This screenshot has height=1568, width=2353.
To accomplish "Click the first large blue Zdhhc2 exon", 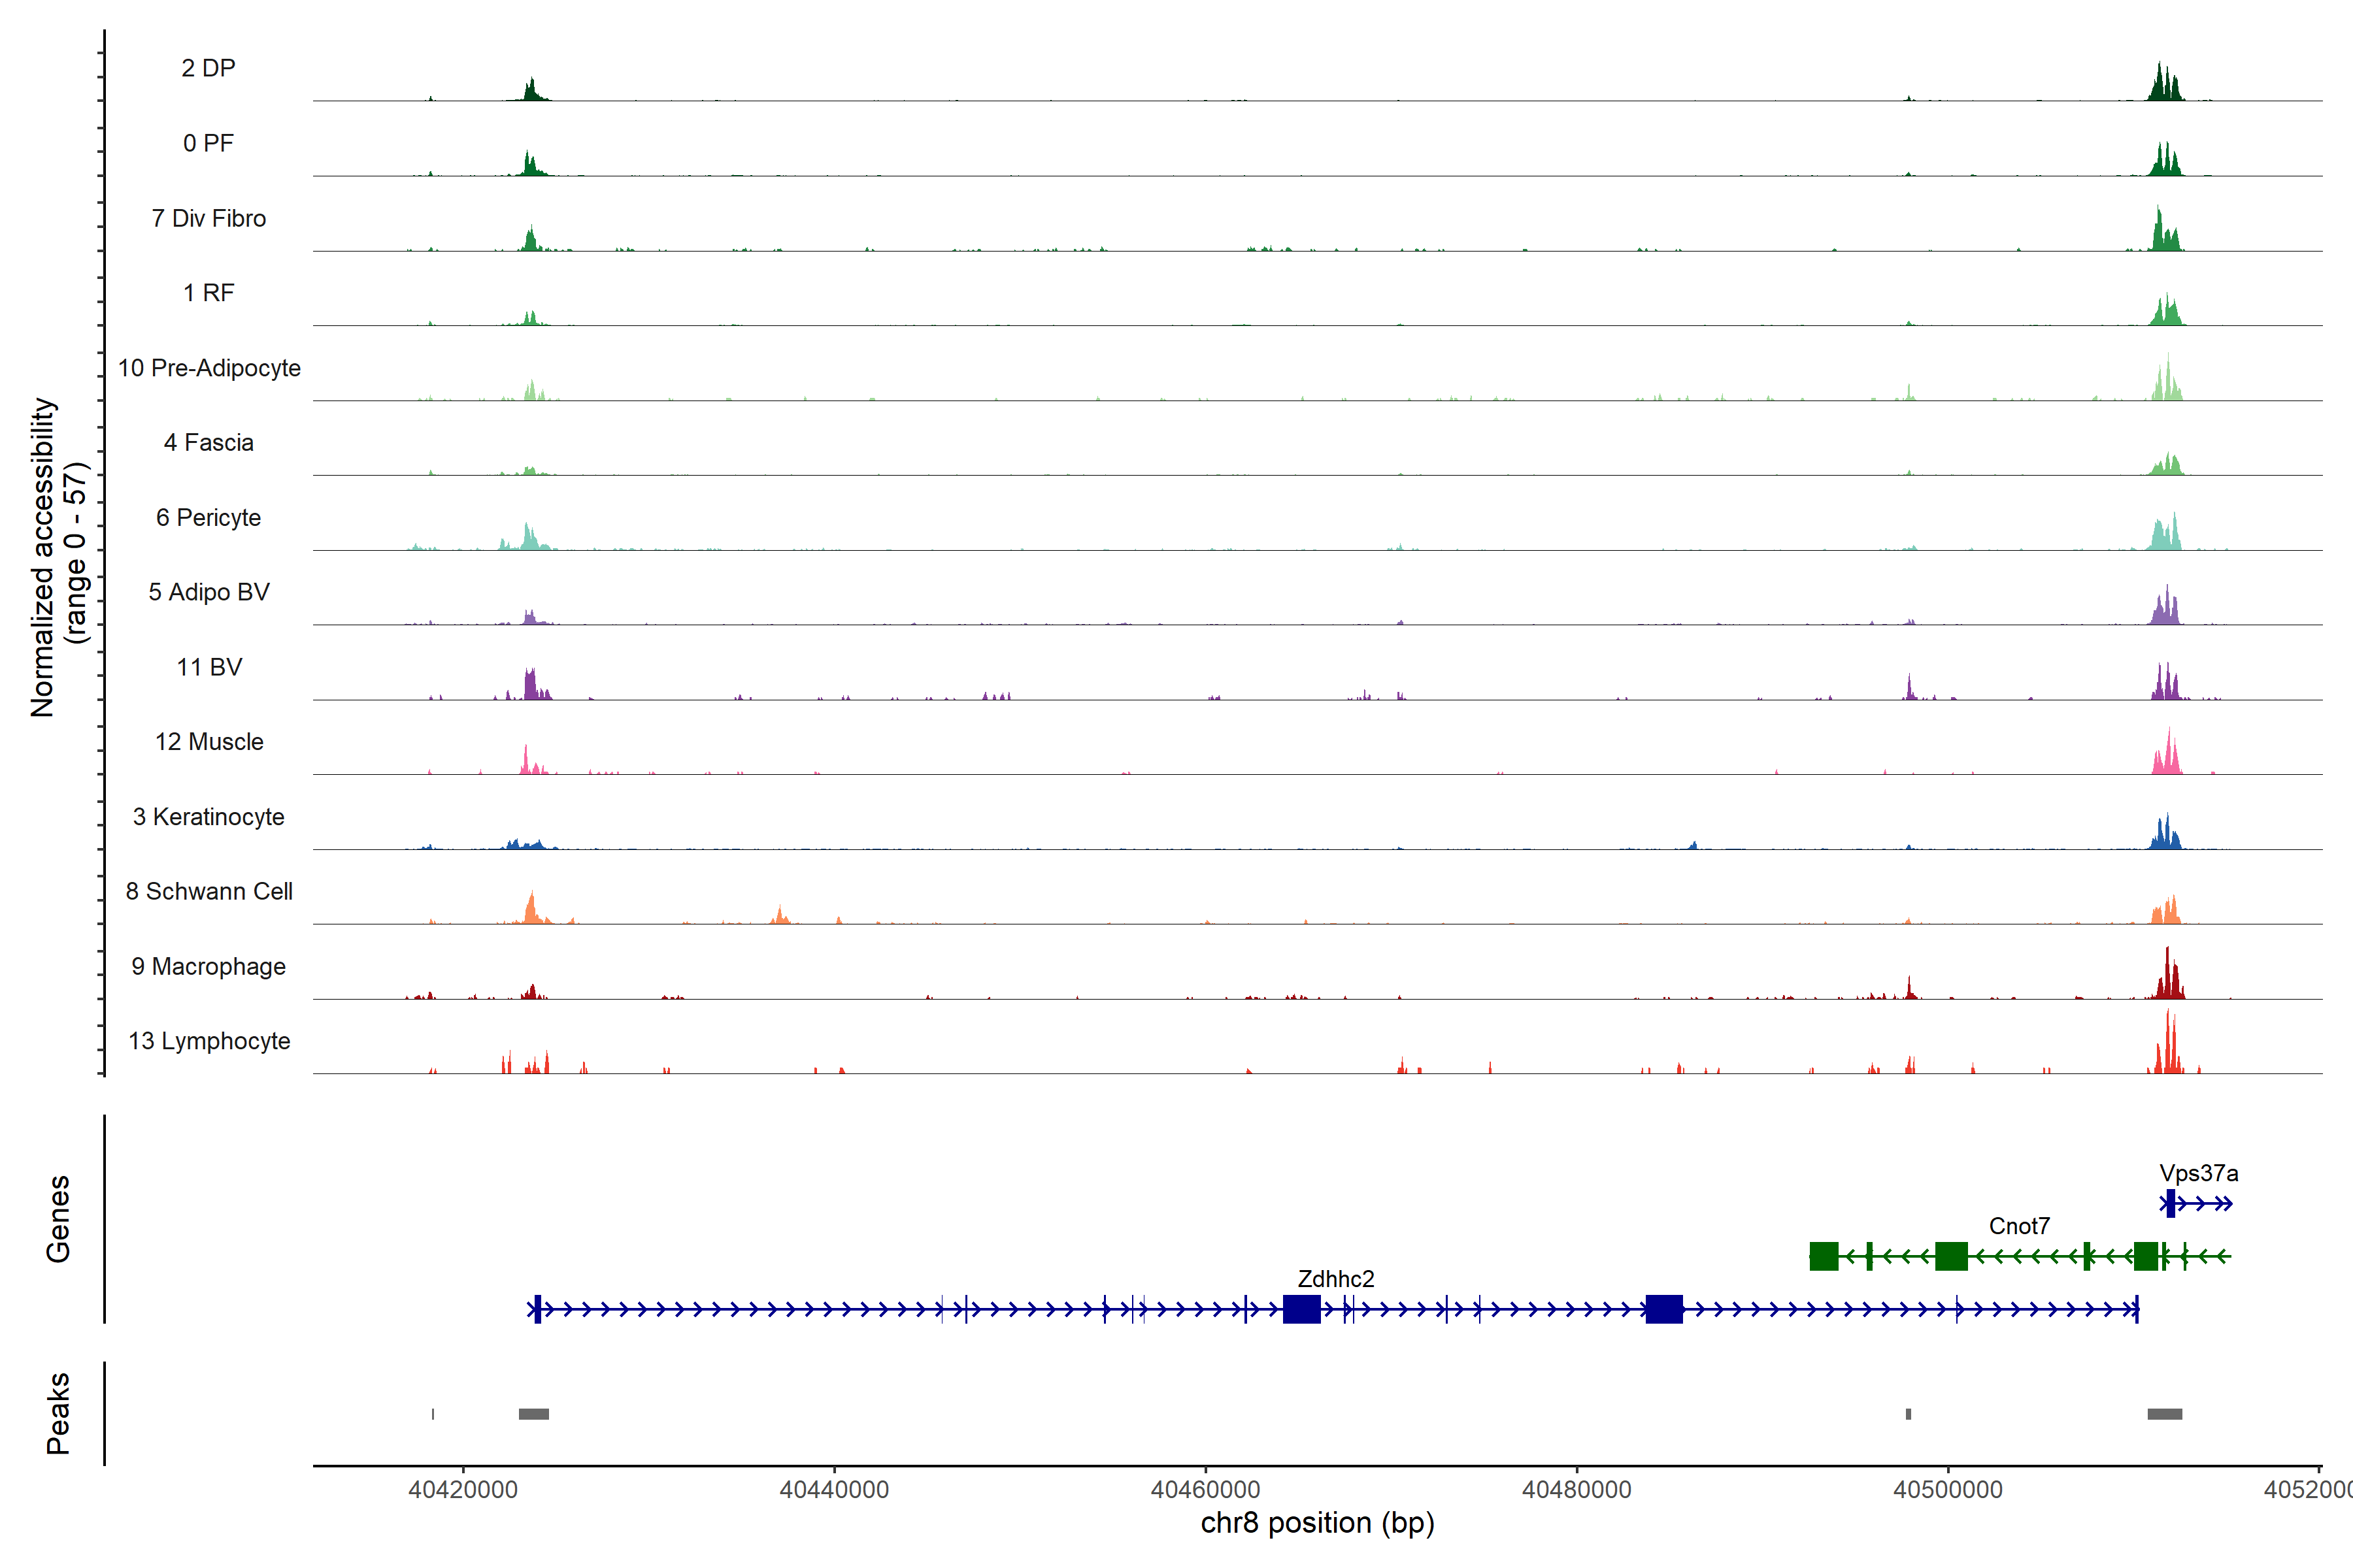I will (x=1301, y=1309).
